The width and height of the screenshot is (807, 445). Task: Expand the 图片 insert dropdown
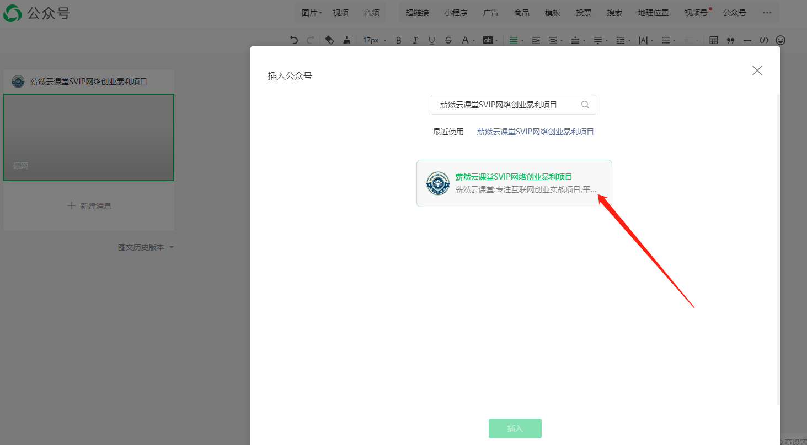[x=312, y=13]
